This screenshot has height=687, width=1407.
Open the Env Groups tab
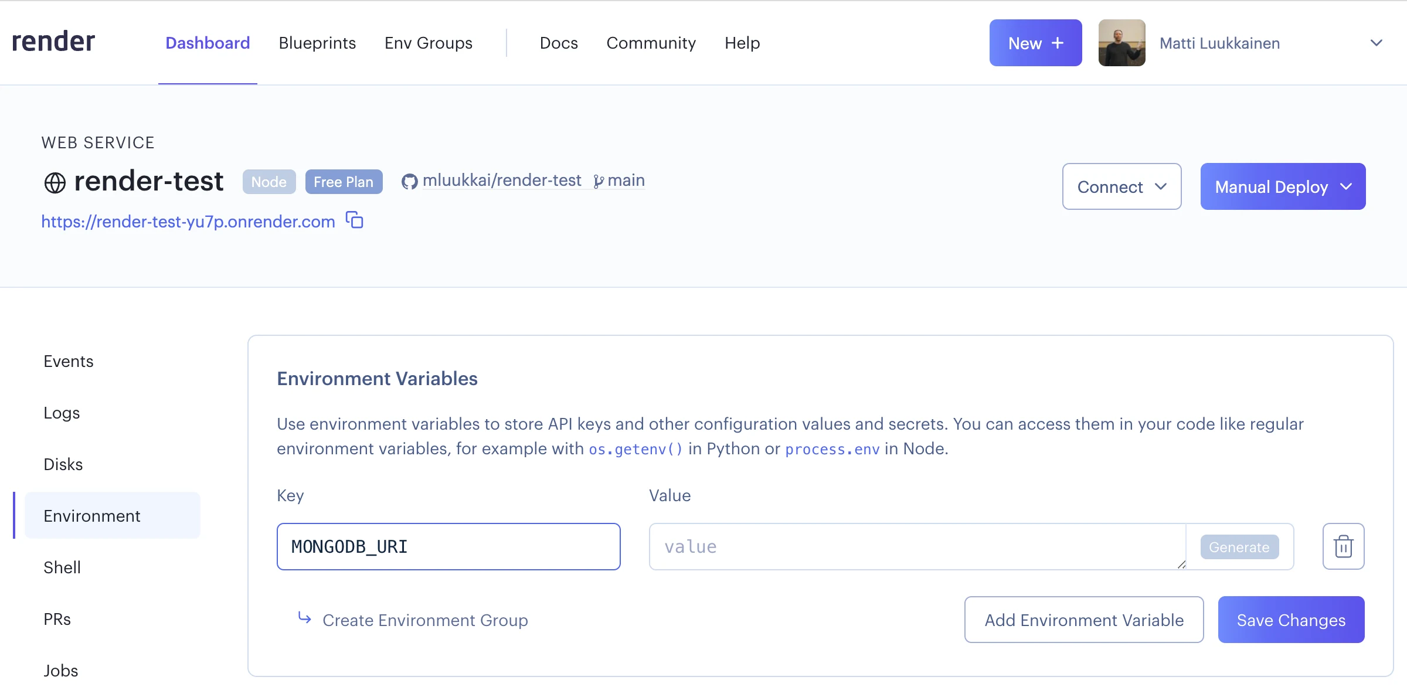pos(429,43)
